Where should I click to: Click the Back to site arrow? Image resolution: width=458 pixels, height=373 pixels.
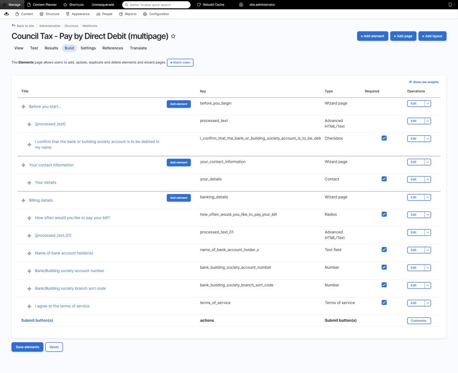click(13, 26)
